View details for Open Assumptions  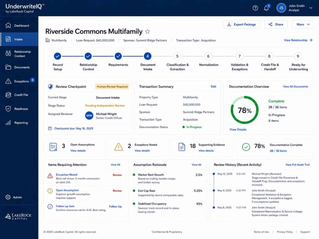coord(78,151)
